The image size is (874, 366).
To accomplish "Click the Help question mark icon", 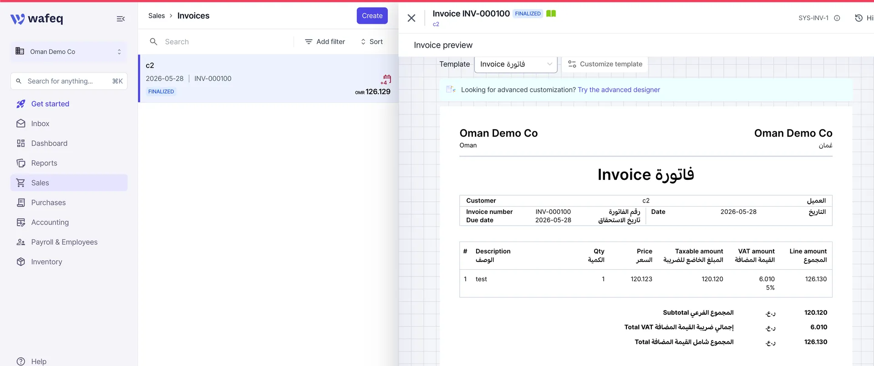I will click(21, 361).
